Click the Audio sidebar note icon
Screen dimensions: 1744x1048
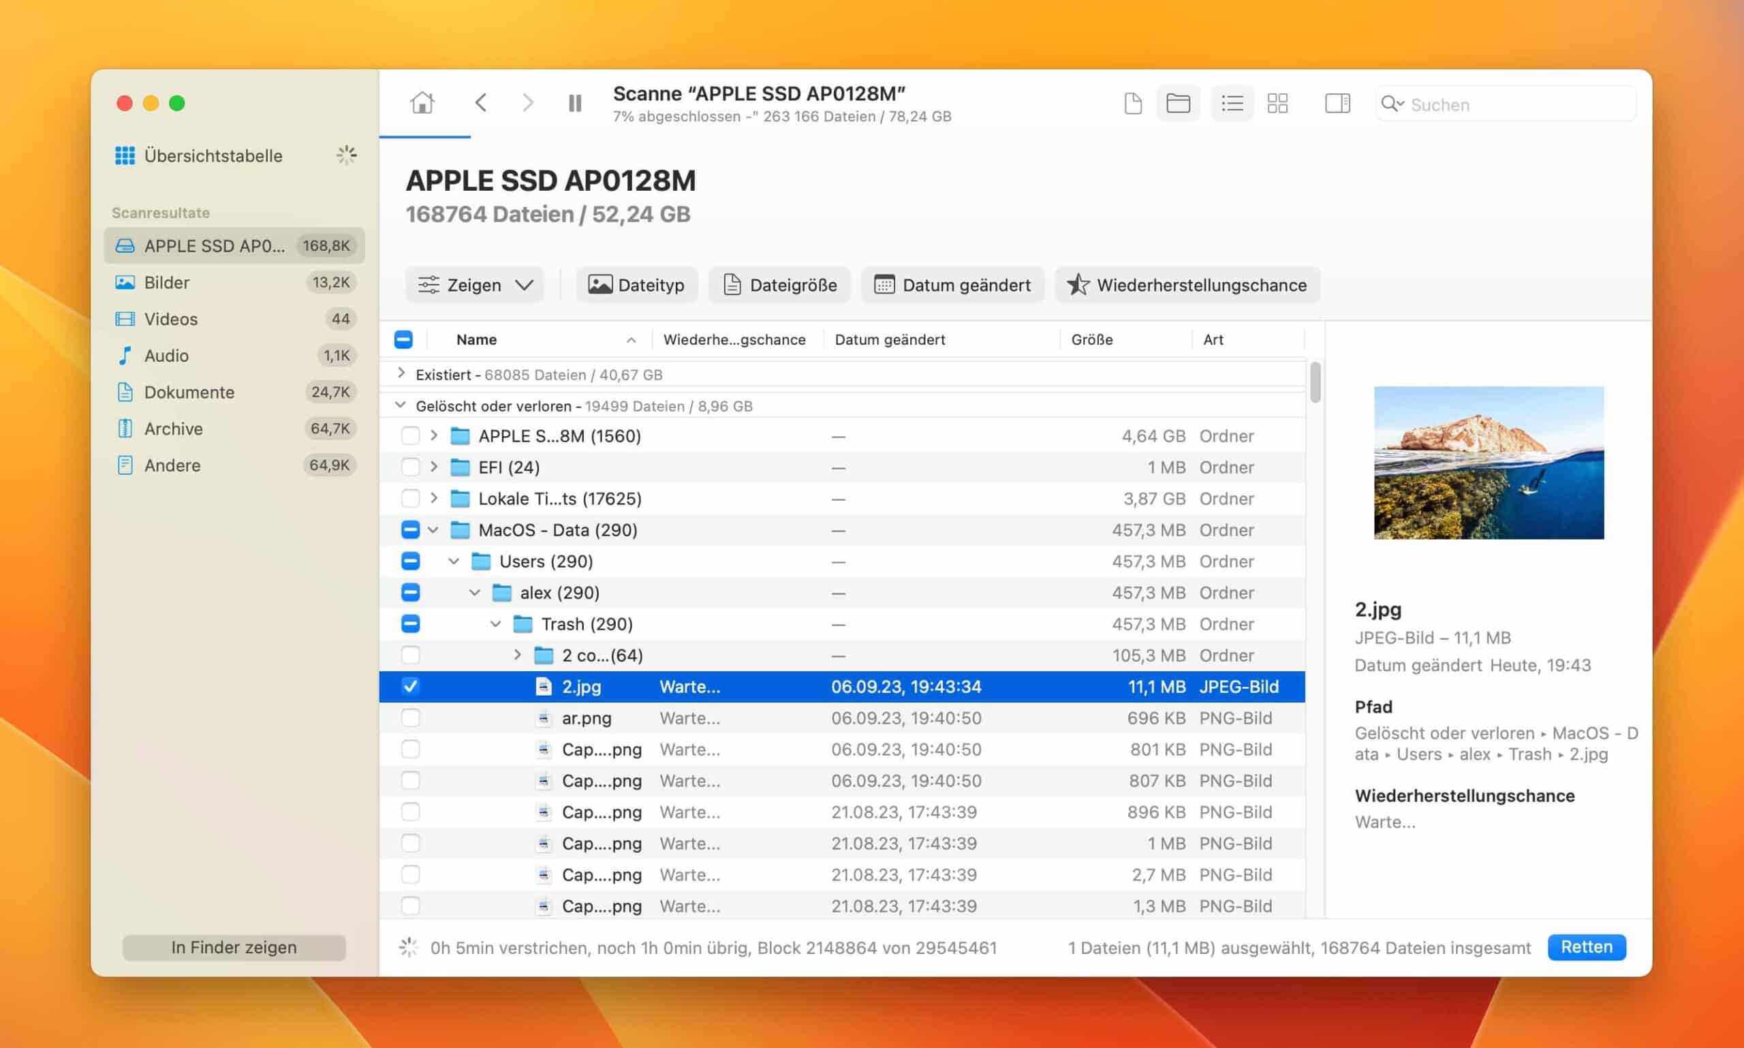125,356
